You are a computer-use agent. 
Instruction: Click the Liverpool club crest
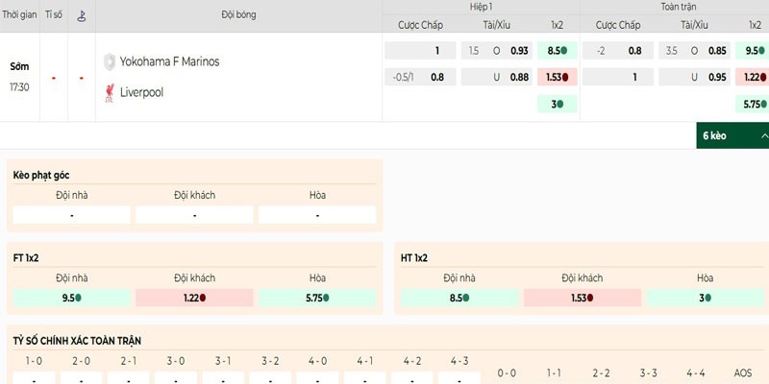tap(110, 93)
